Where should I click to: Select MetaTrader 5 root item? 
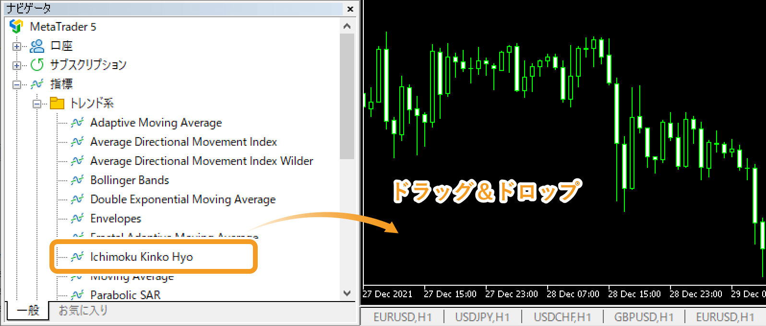[x=63, y=27]
